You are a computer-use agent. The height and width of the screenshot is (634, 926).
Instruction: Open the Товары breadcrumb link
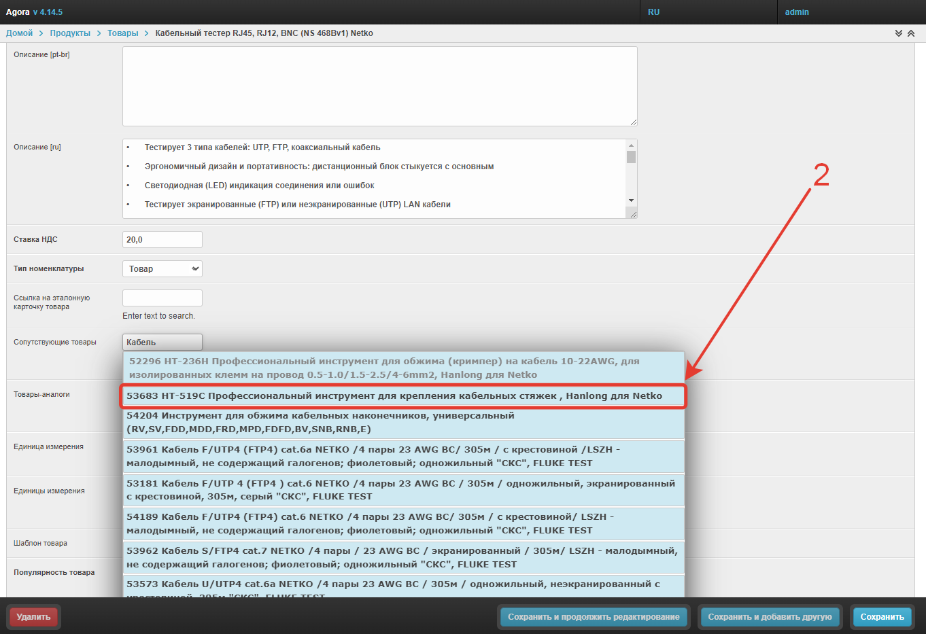(122, 33)
